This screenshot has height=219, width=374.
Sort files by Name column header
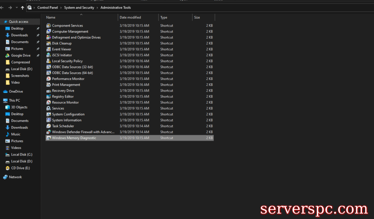tap(51, 18)
